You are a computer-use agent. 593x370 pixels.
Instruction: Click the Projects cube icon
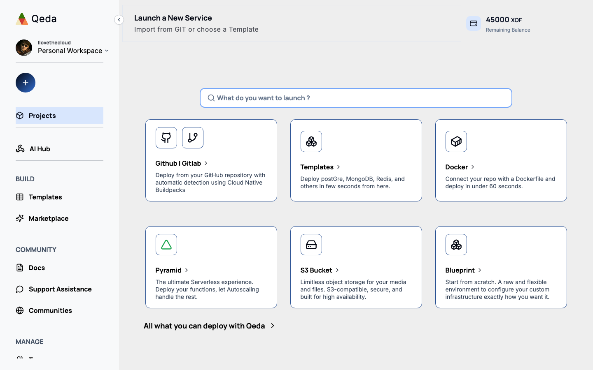point(20,116)
